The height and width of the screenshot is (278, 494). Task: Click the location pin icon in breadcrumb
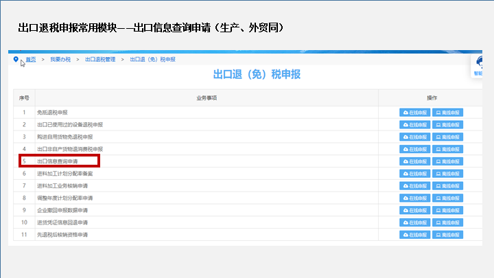(x=16, y=59)
